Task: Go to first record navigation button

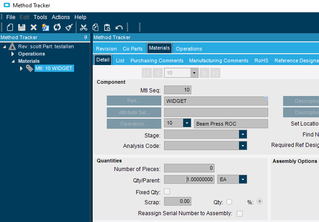Action: pyautogui.click(x=147, y=73)
